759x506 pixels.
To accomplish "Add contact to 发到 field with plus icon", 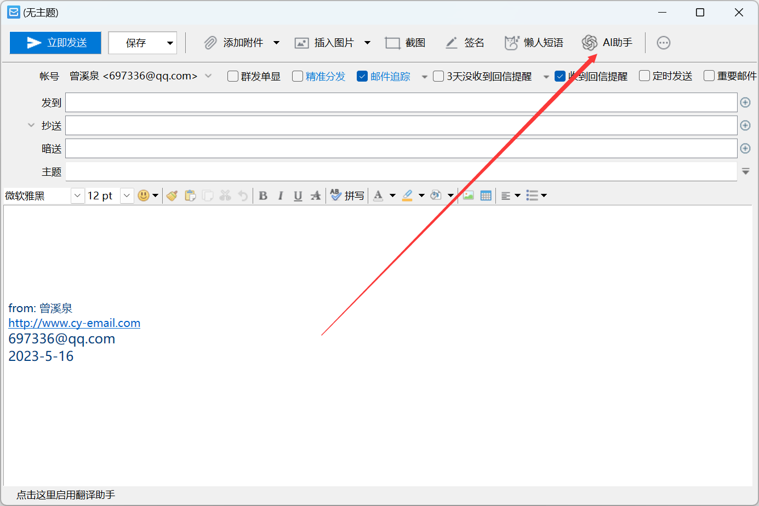I will (745, 102).
